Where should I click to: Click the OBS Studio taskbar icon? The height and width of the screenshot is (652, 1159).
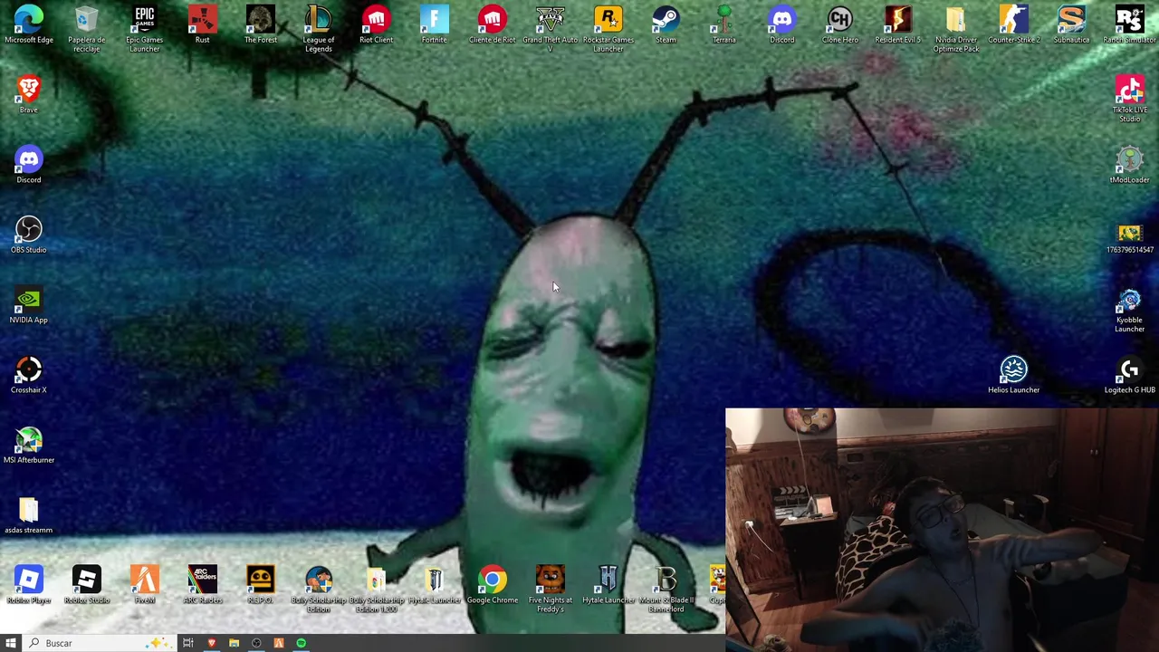pos(256,643)
